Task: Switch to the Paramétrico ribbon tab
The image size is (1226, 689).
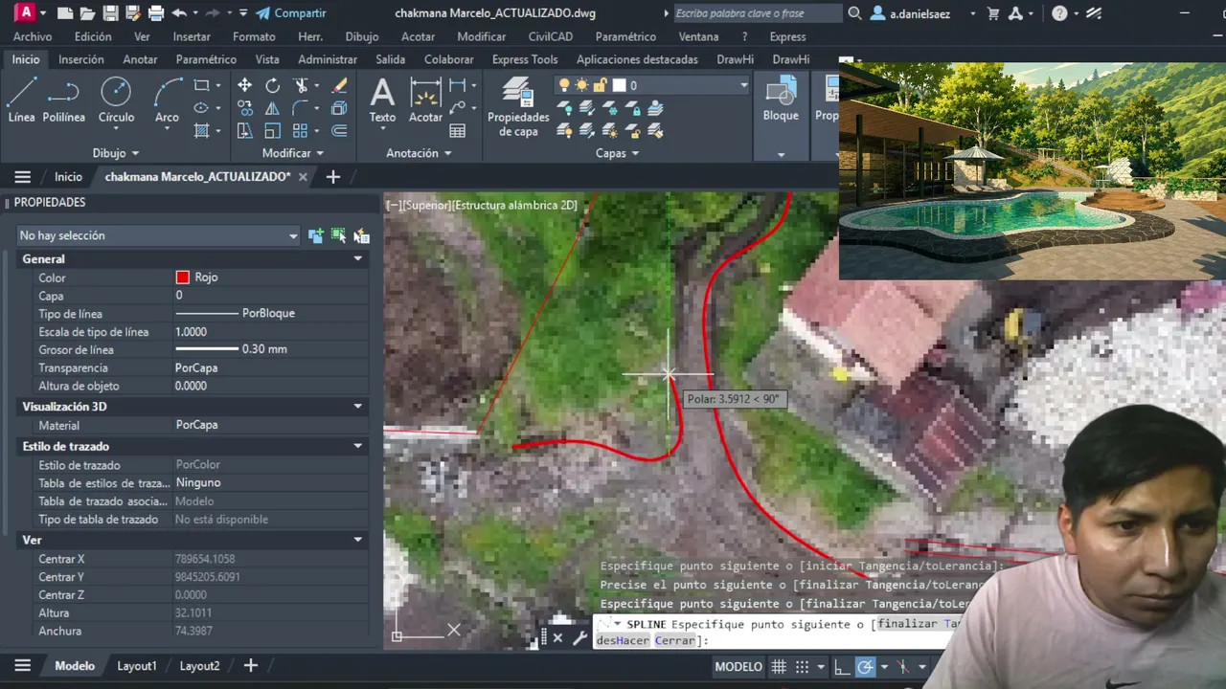Action: [x=206, y=59]
